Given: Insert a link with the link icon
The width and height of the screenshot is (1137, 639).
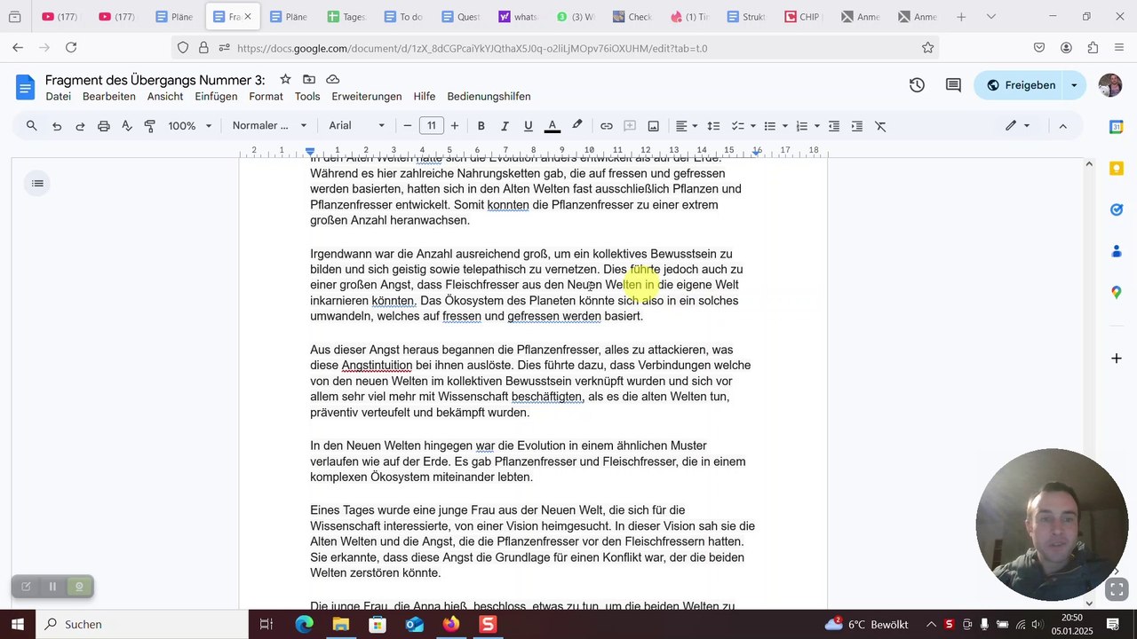Looking at the screenshot, I should click(x=606, y=126).
